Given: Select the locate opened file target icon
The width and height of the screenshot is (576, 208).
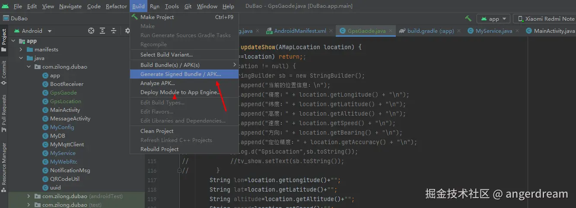Looking at the screenshot, I should pyautogui.click(x=91, y=31).
